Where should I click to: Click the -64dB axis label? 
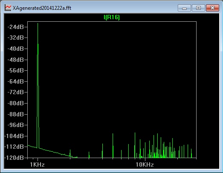coord(15,81)
